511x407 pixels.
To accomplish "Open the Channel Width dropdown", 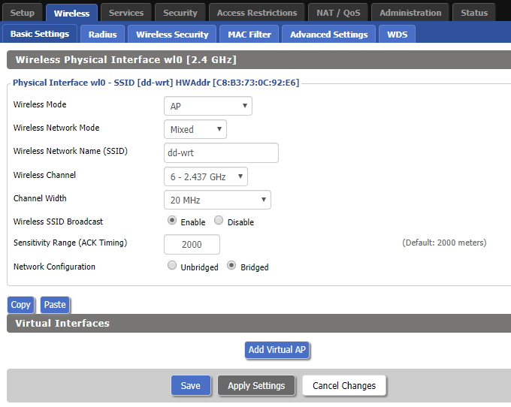I will click(x=217, y=200).
